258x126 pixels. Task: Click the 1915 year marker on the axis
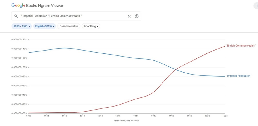[118, 116]
